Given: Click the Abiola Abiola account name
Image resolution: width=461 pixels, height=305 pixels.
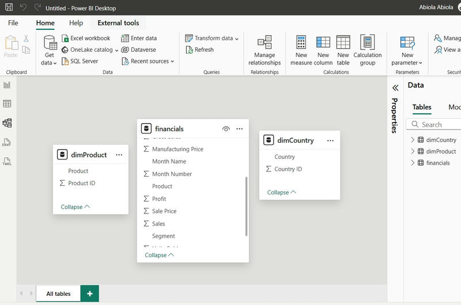Looking at the screenshot, I should (x=436, y=7).
